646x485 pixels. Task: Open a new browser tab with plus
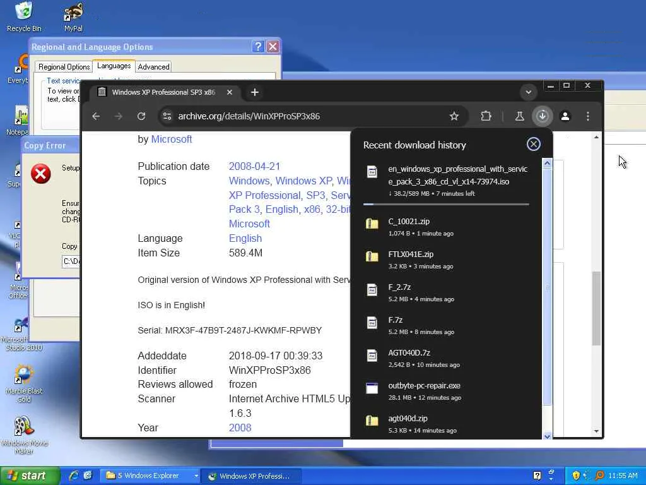pyautogui.click(x=255, y=92)
